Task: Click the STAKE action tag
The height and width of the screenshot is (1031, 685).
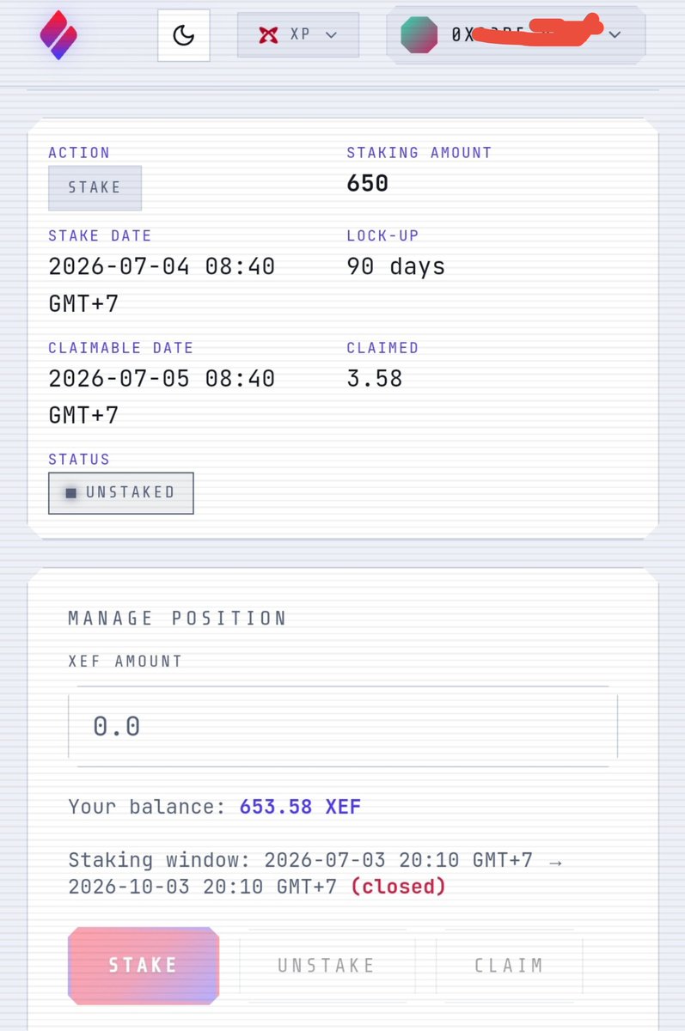Action: coord(95,187)
